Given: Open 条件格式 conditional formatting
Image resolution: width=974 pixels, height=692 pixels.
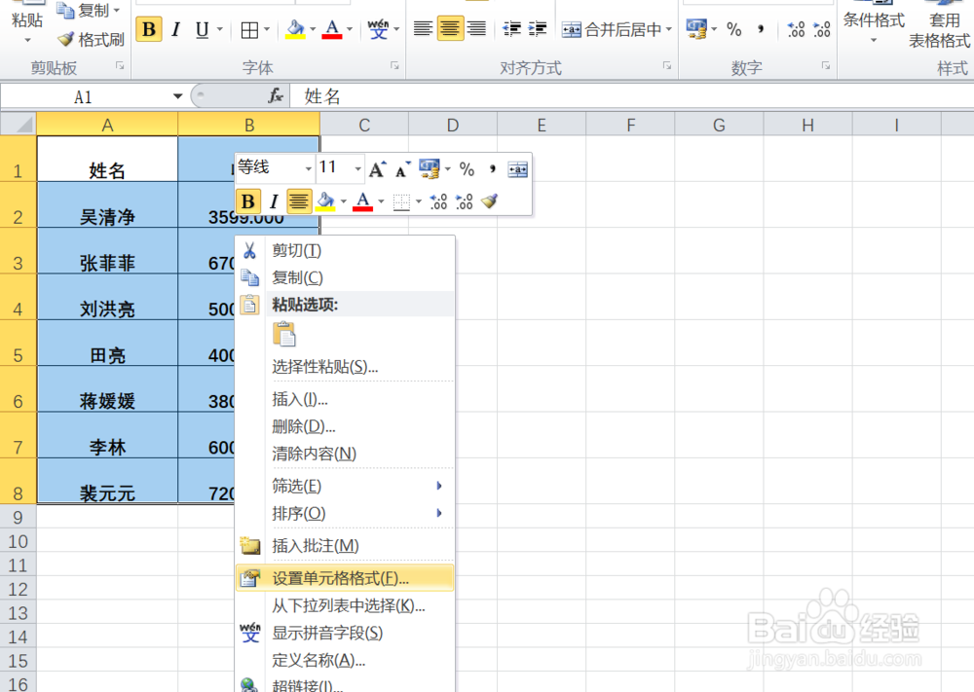Looking at the screenshot, I should coord(874,21).
